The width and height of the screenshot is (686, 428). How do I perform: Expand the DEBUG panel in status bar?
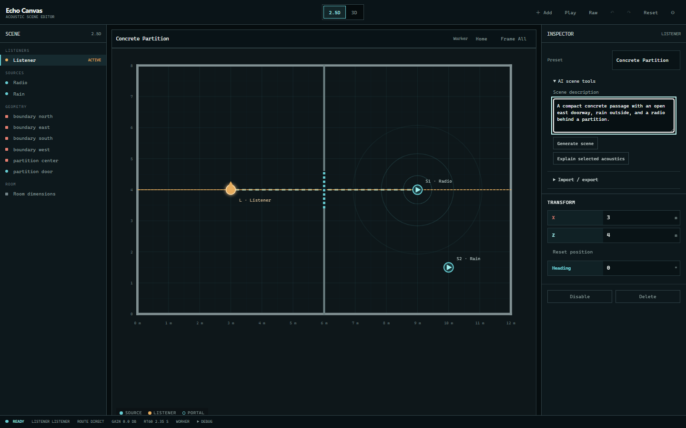[205, 421]
